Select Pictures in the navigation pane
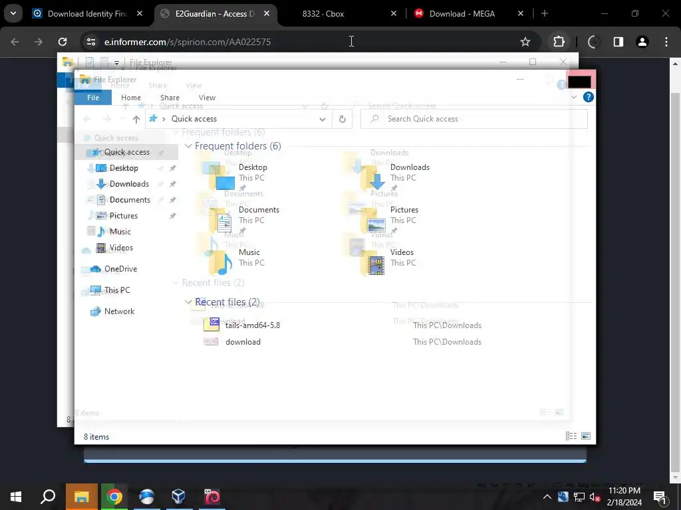Viewport: 681px width, 510px height. coord(123,216)
